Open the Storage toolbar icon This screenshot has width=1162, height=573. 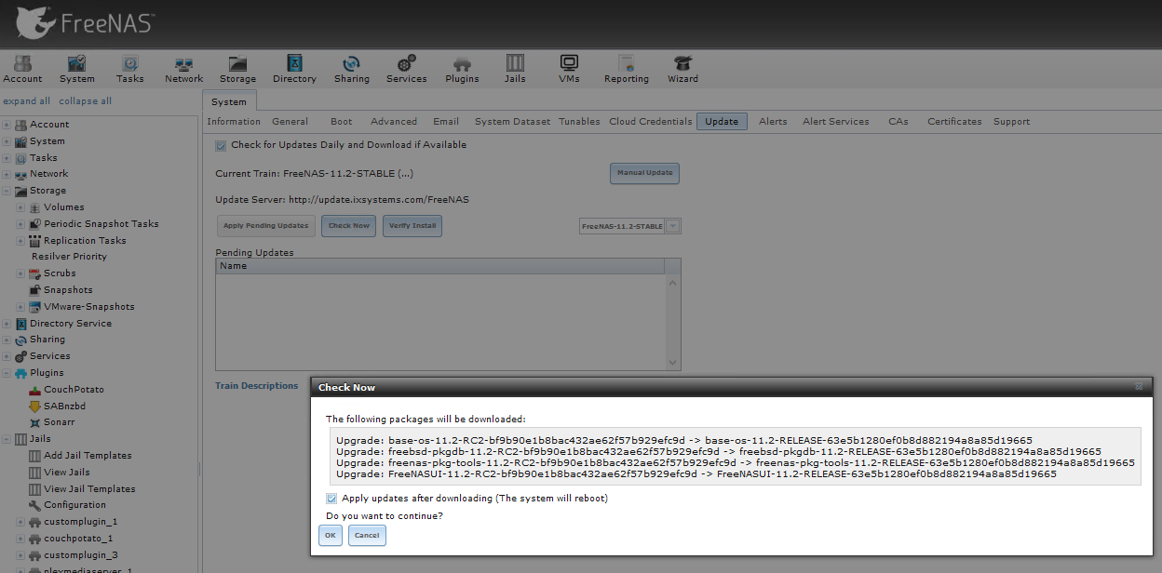pyautogui.click(x=237, y=69)
